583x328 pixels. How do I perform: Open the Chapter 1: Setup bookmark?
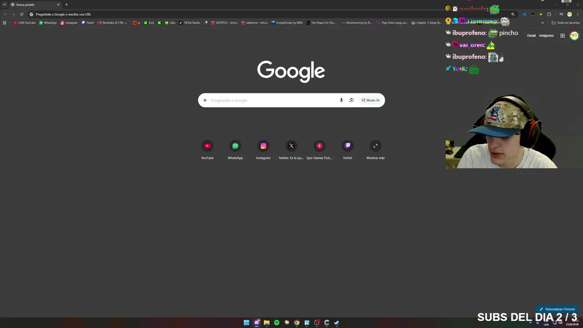tap(426, 23)
